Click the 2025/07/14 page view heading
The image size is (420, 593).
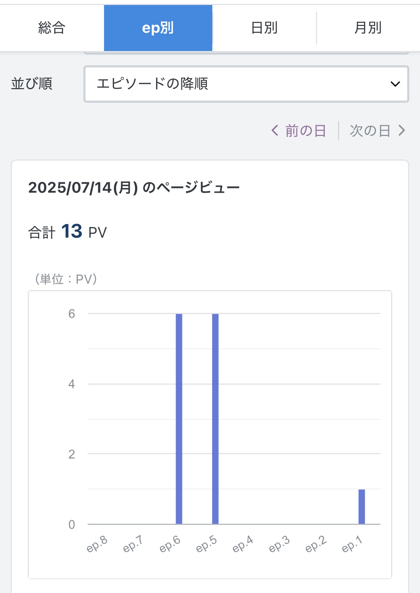[134, 188]
